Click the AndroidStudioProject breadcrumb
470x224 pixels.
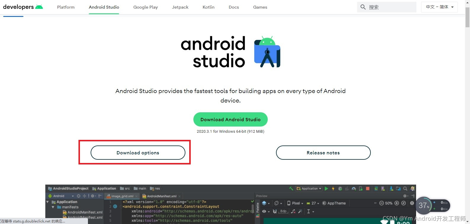point(68,188)
